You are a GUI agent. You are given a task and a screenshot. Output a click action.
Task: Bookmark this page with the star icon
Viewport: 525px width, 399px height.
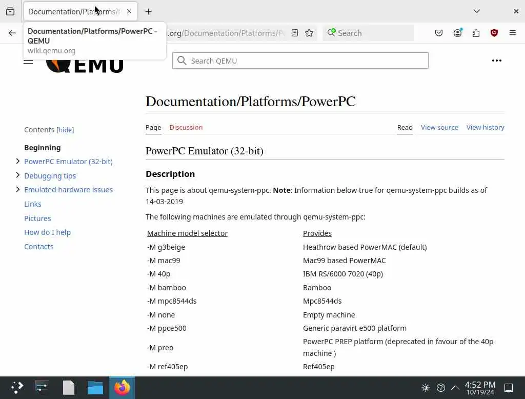coord(309,33)
